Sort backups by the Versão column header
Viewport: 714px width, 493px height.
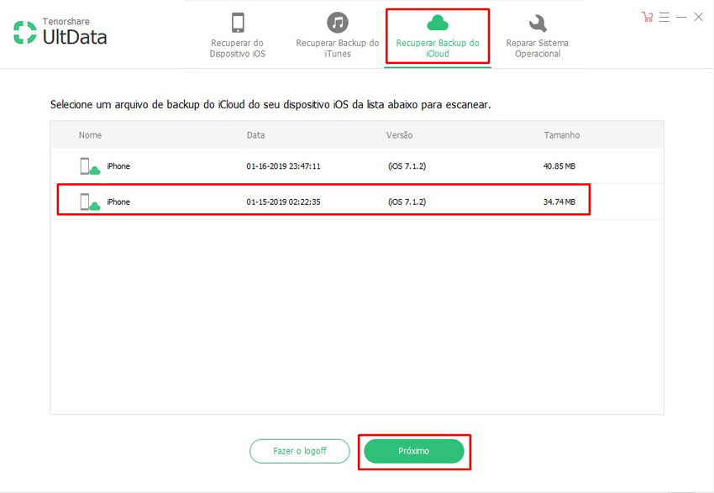399,135
